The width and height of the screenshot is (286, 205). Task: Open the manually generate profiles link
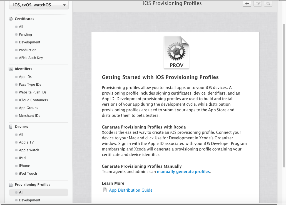[x=183, y=172]
